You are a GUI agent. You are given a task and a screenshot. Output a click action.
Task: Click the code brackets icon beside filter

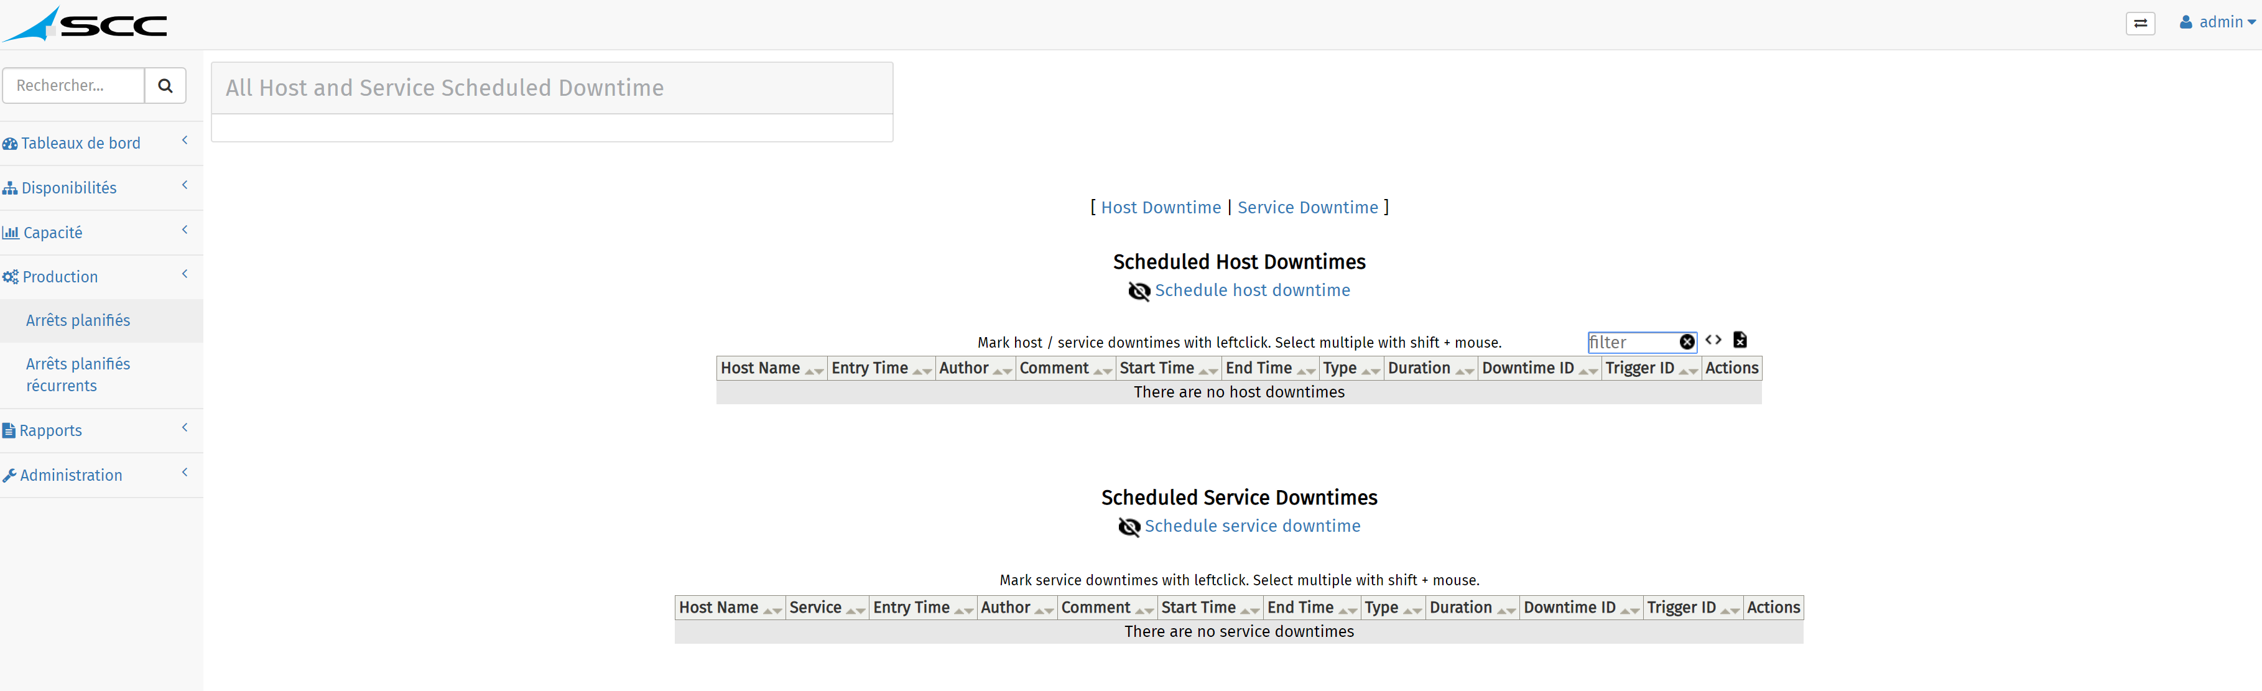pyautogui.click(x=1713, y=340)
